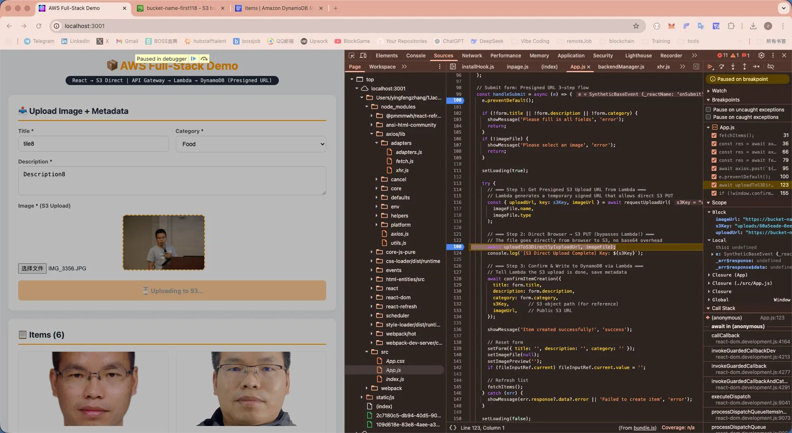
Task: Disable uploadToS3Direct breakpoint line 123
Action: pyautogui.click(x=714, y=185)
